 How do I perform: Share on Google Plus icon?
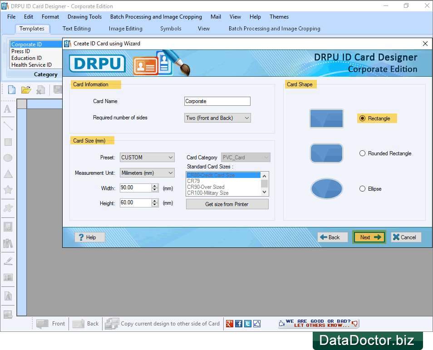click(x=230, y=324)
